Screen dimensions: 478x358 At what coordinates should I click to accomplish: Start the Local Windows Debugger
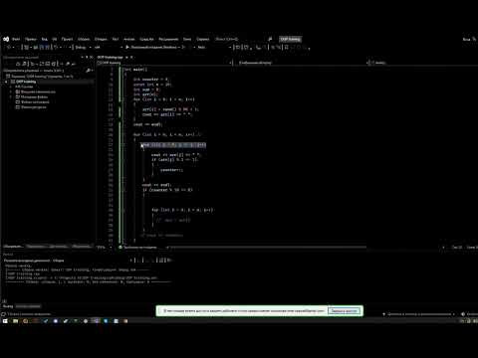pyautogui.click(x=153, y=48)
